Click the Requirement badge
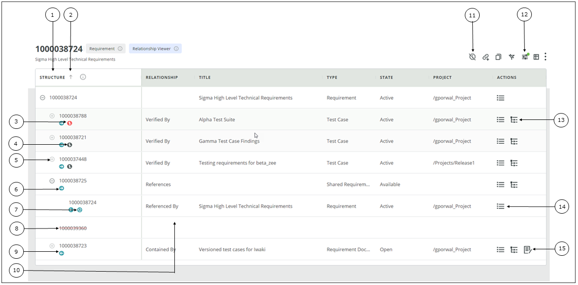This screenshot has width=578, height=285. click(x=106, y=49)
